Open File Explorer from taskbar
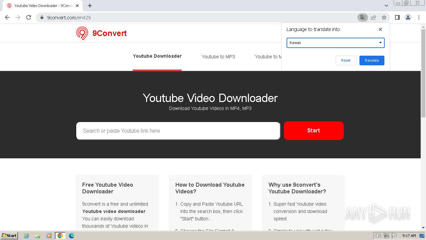Image resolution: width=426 pixels, height=240 pixels. [38, 236]
